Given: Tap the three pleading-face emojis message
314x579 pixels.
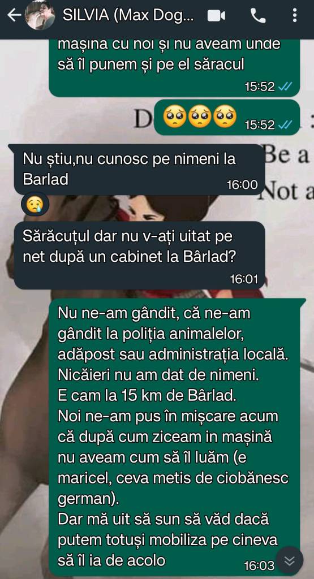Looking at the screenshot, I should (226, 118).
